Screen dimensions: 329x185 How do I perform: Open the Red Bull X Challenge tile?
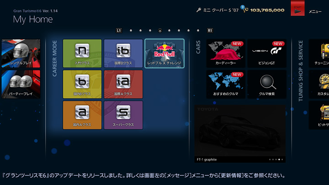[x=164, y=53]
